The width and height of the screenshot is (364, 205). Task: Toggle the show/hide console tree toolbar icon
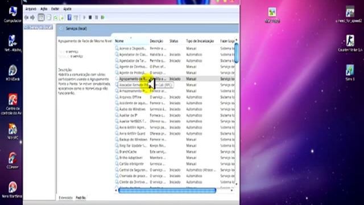(x=41, y=18)
